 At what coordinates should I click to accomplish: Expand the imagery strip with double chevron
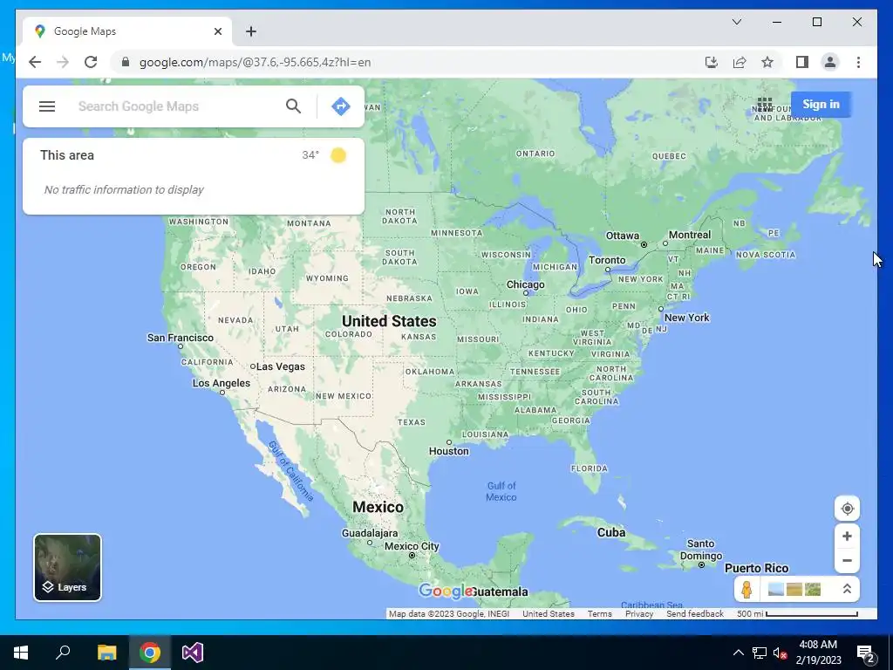click(x=847, y=589)
